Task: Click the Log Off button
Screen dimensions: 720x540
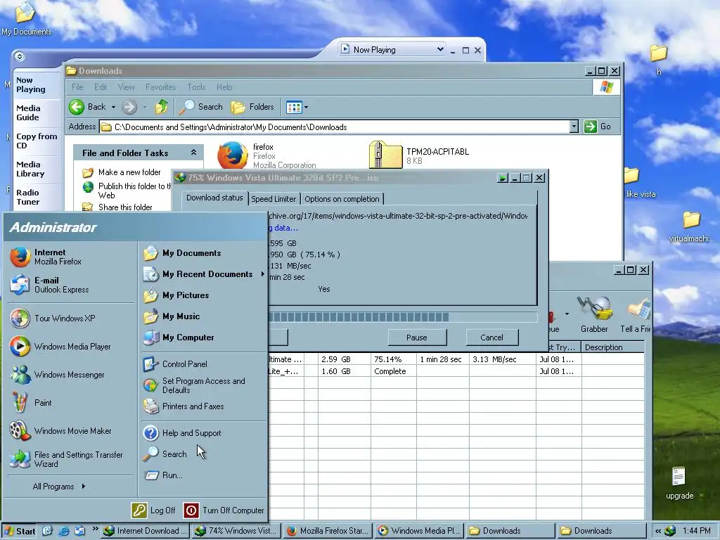Action: 154,510
